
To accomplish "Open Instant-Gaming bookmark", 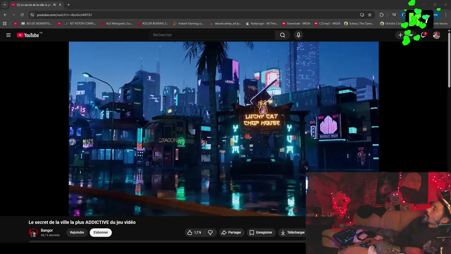I will click(188, 24).
